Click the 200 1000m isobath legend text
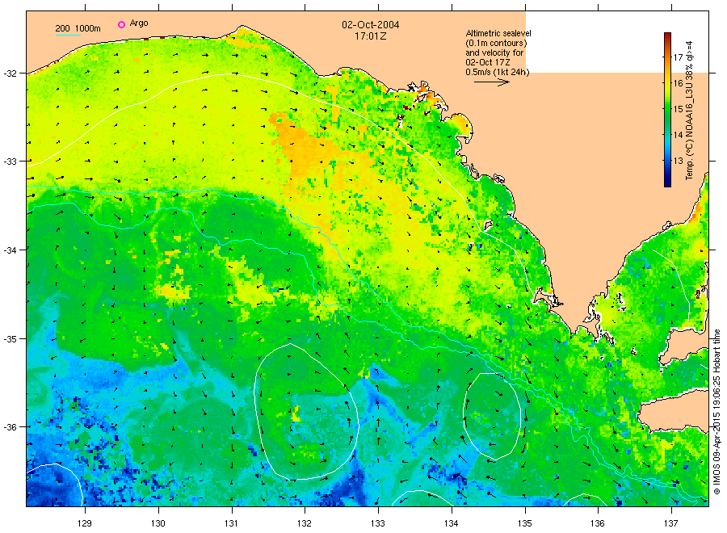This screenshot has height=533, width=727. point(78,28)
